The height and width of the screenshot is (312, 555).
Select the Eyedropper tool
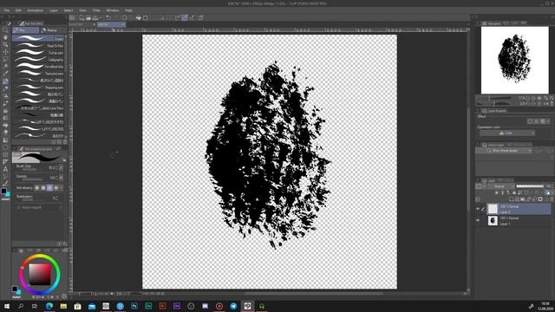[x=5, y=74]
